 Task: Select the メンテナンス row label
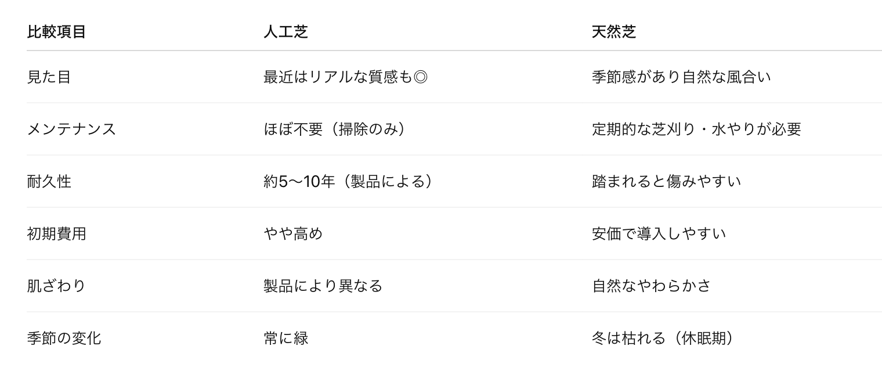pos(71,129)
